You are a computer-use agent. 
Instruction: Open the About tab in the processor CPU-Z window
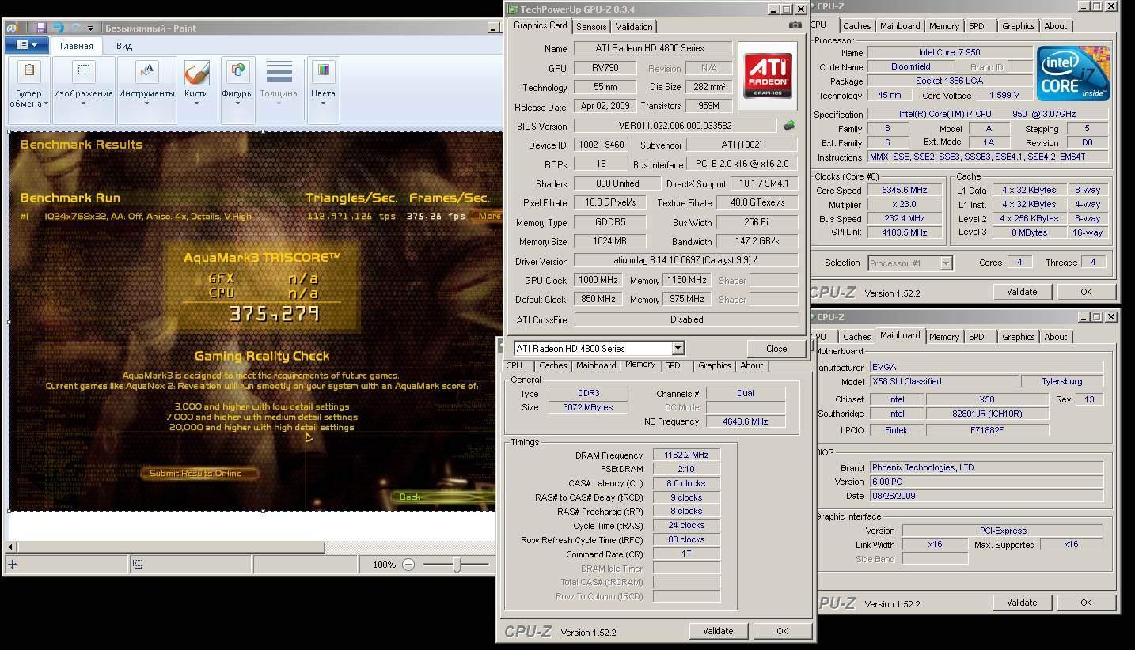(x=1055, y=26)
